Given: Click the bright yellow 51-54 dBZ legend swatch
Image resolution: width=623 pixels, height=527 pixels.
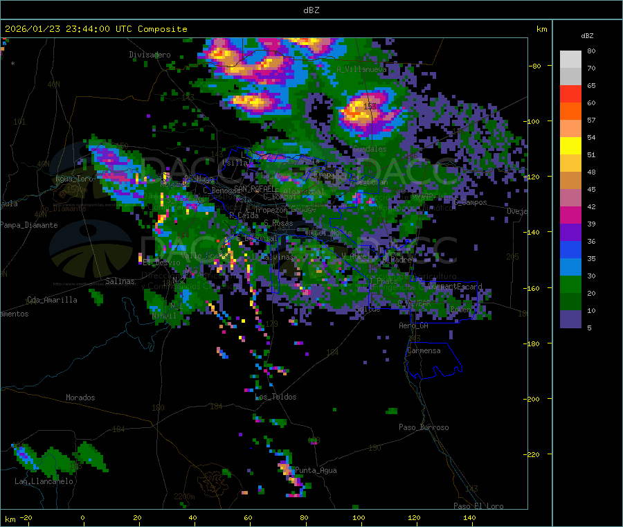Looking at the screenshot, I should pos(570,146).
